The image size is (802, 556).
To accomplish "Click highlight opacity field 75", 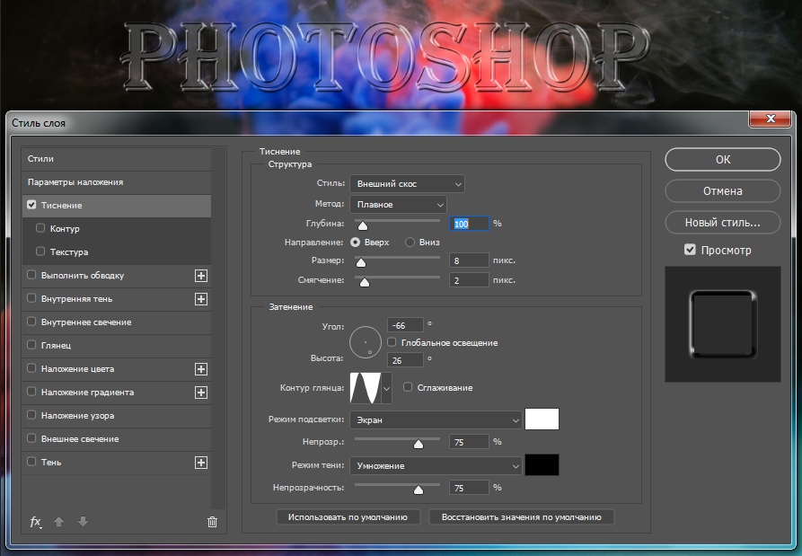I will pos(469,442).
